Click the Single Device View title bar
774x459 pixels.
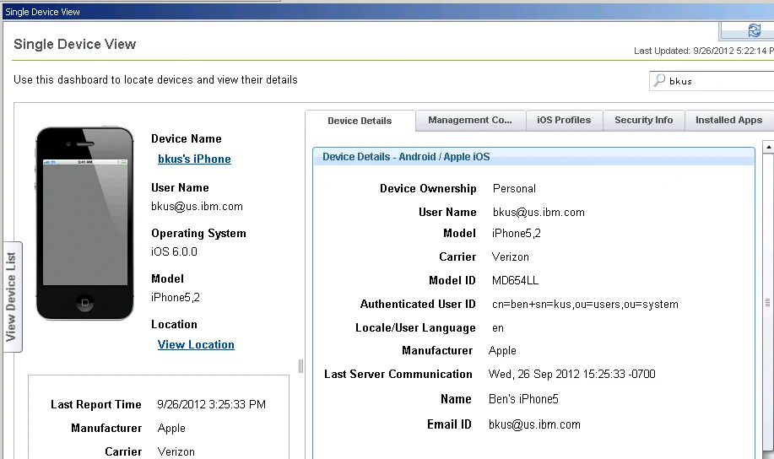tap(388, 12)
